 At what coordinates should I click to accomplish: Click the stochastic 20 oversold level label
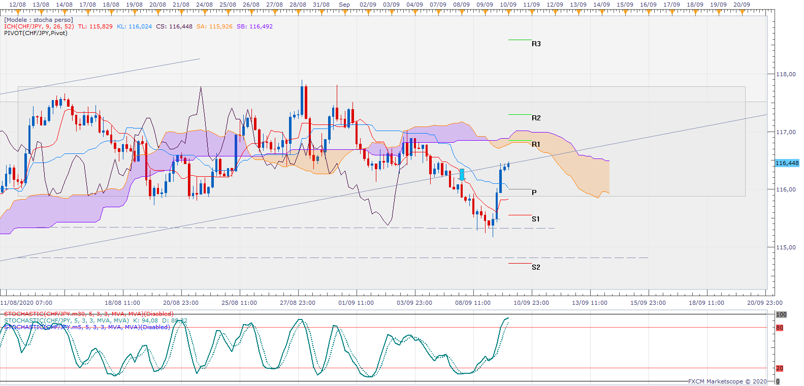tap(780, 368)
